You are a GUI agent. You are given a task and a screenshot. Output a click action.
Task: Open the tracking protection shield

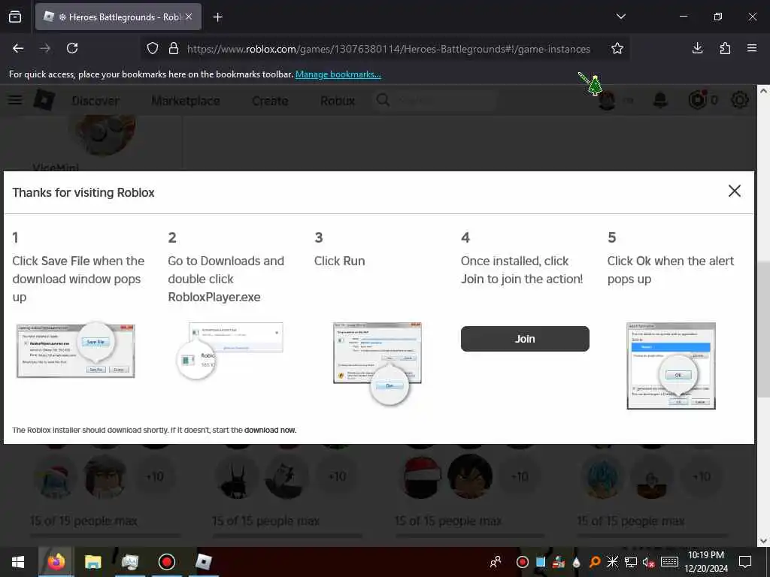(x=153, y=49)
